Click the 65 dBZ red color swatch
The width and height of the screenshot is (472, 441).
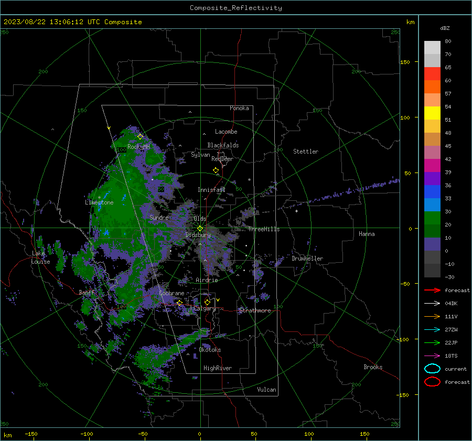pos(432,73)
